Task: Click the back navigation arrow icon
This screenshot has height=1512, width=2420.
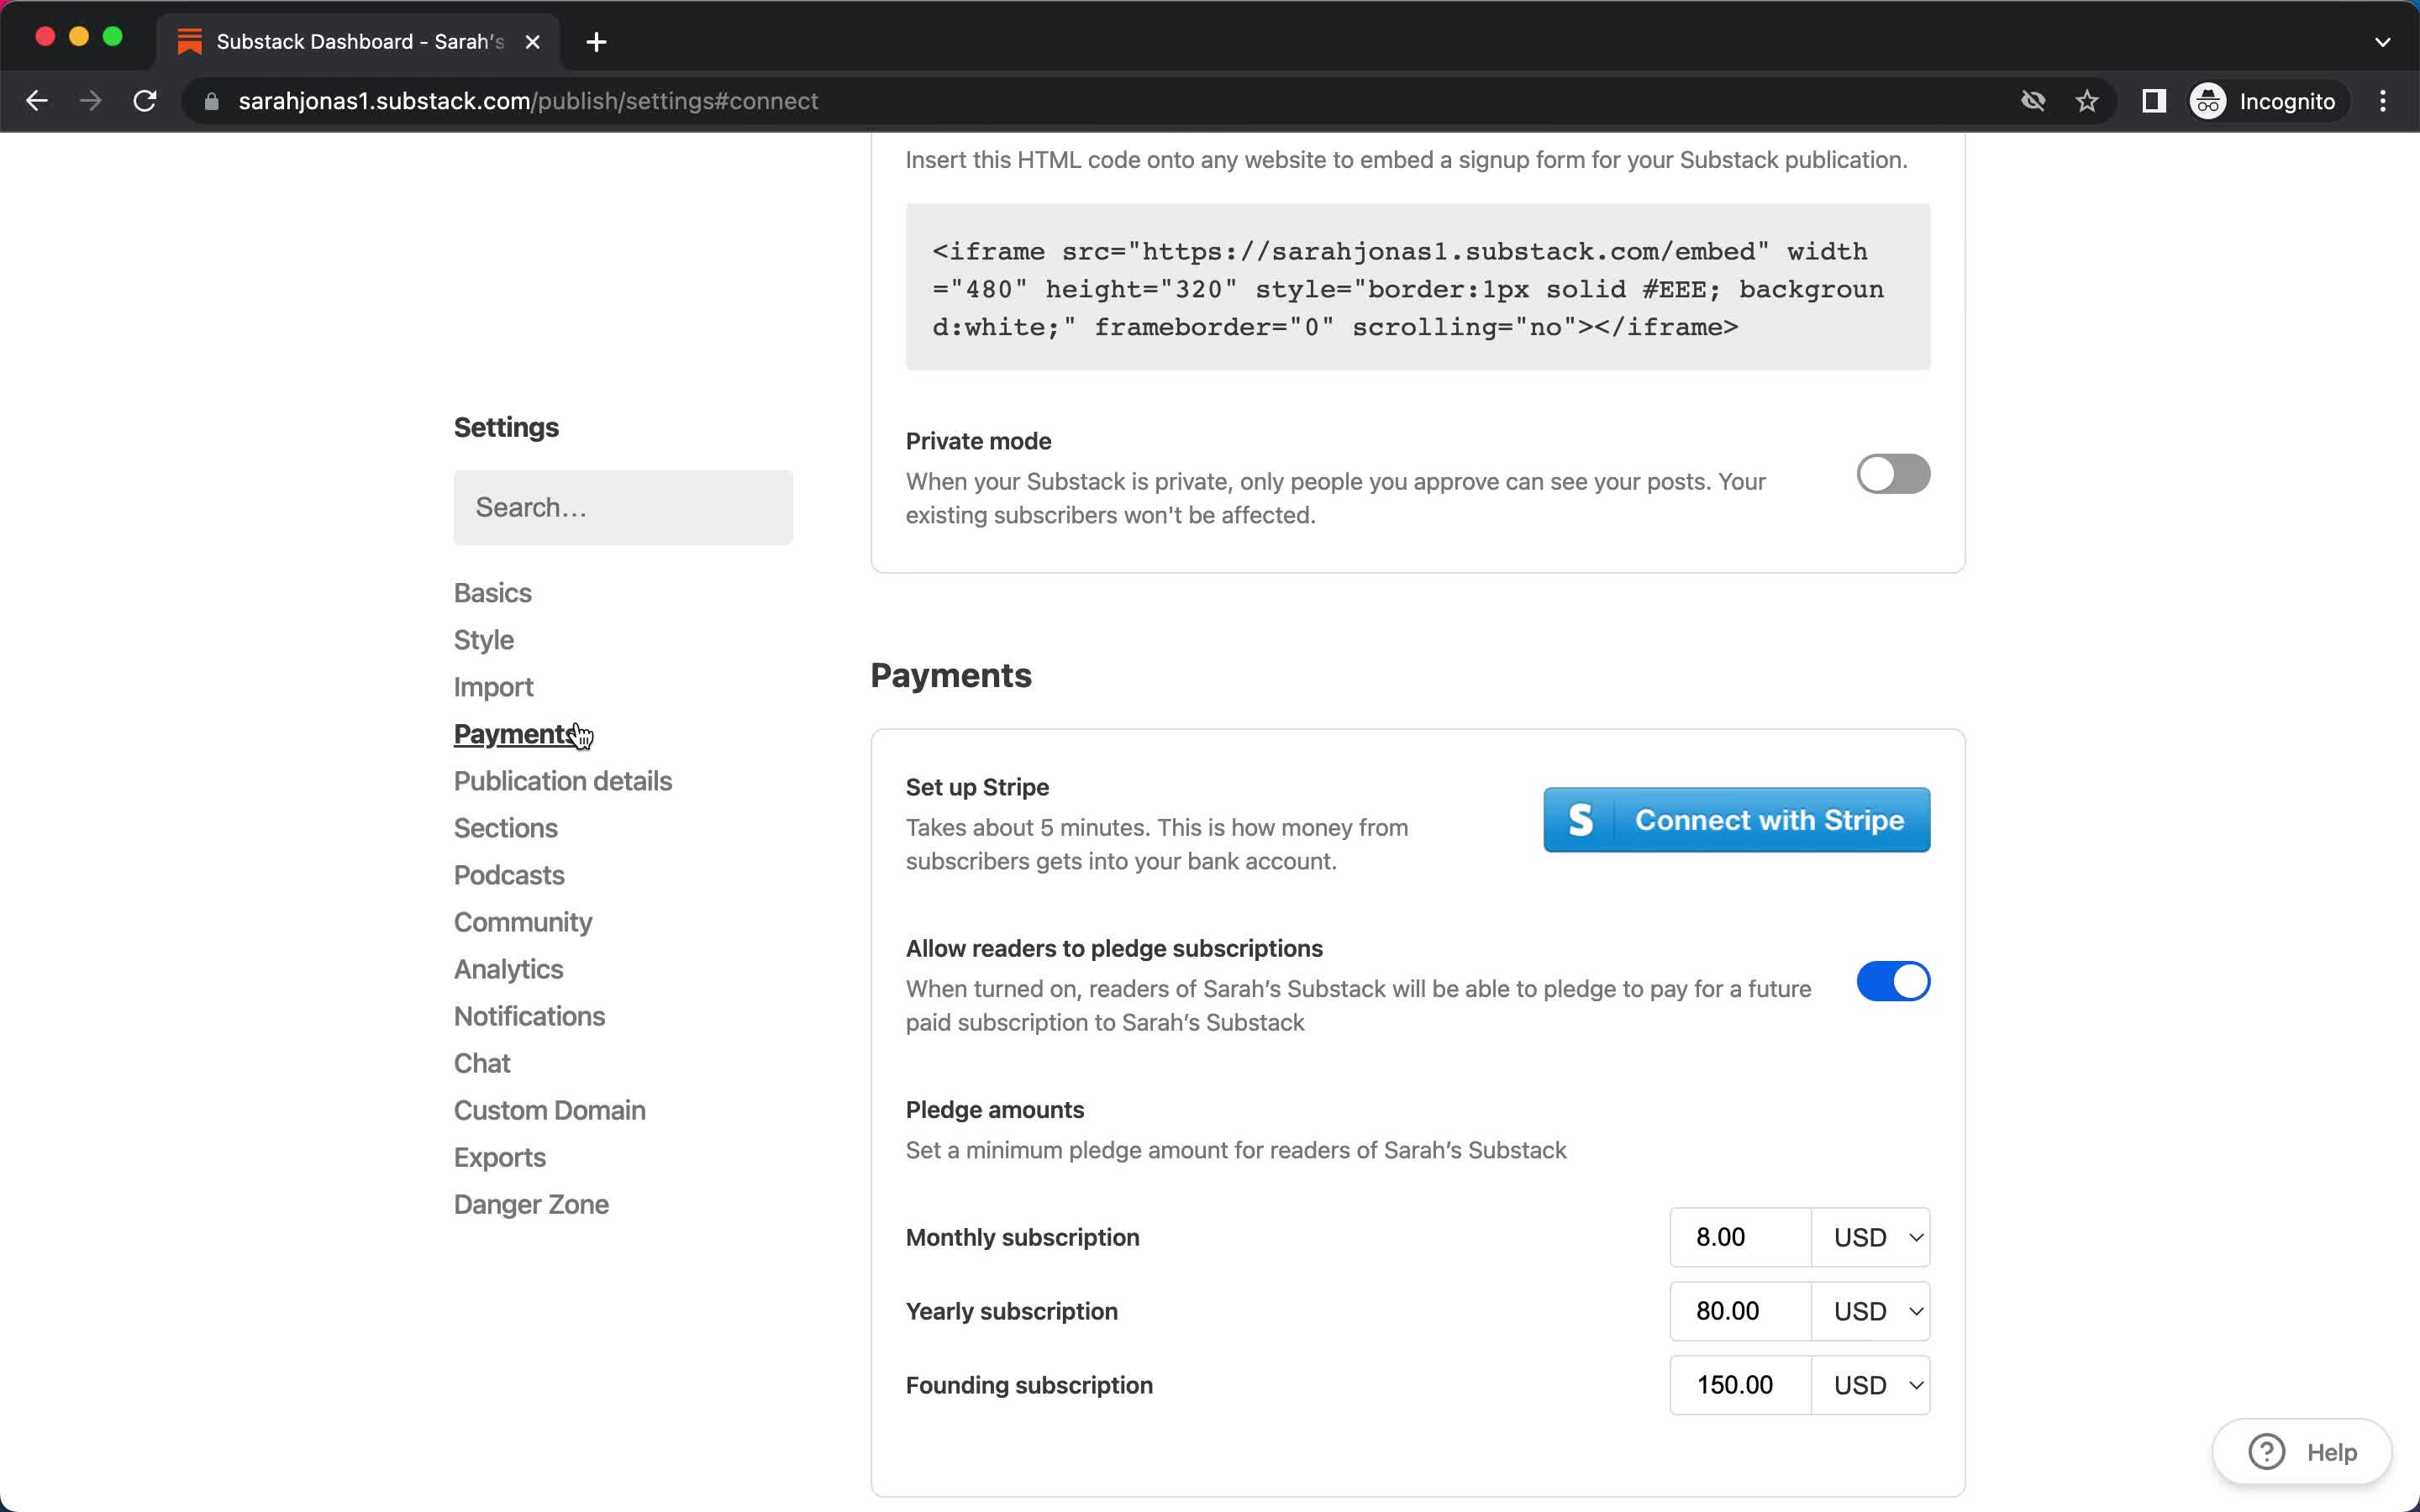Action: 37,101
